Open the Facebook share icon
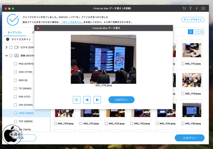Viewport: 213px width, 149px height. point(197,8)
